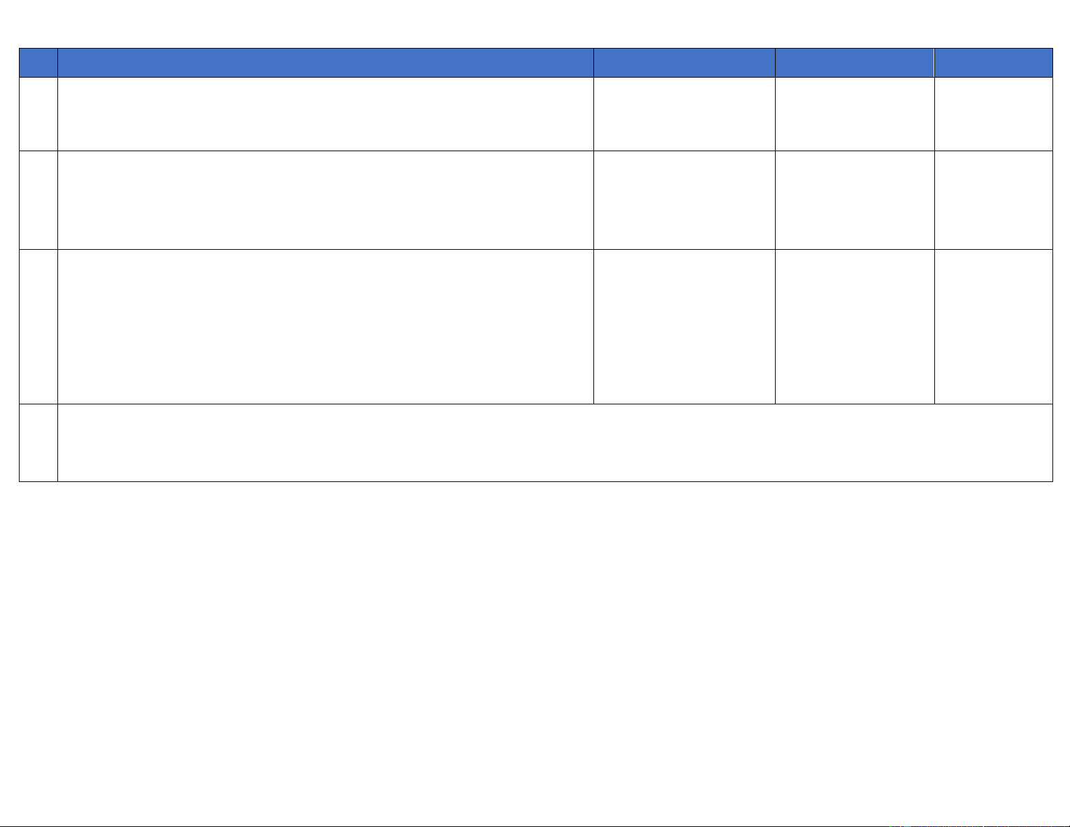Select second white row's third column cell
Viewport: 1070px width, 827px height.
tap(684, 200)
